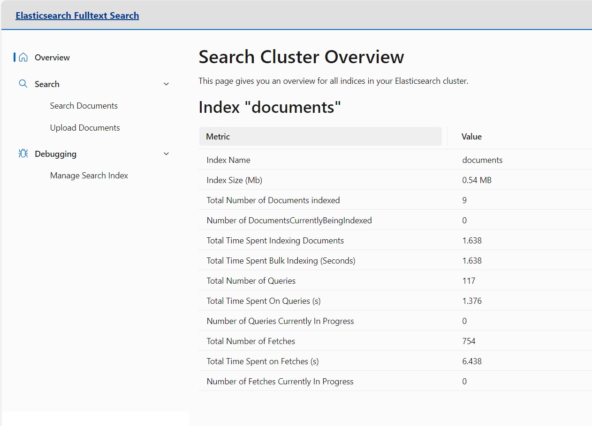Collapse the Search section chevron
This screenshot has height=426, width=592.
[166, 84]
